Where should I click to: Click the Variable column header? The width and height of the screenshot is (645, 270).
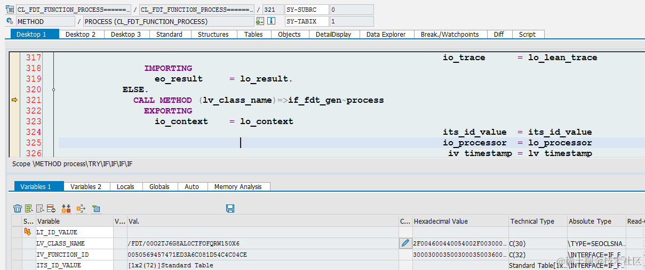point(74,221)
